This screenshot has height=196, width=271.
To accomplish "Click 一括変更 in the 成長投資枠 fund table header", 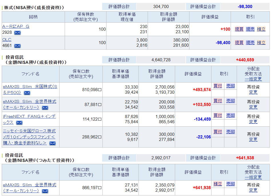I will [x=253, y=79].
